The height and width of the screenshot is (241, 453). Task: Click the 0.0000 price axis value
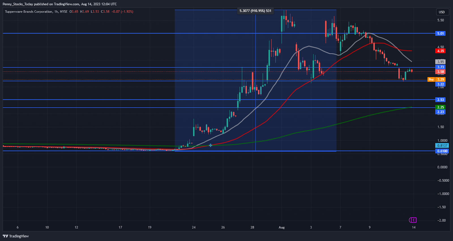tap(442, 167)
